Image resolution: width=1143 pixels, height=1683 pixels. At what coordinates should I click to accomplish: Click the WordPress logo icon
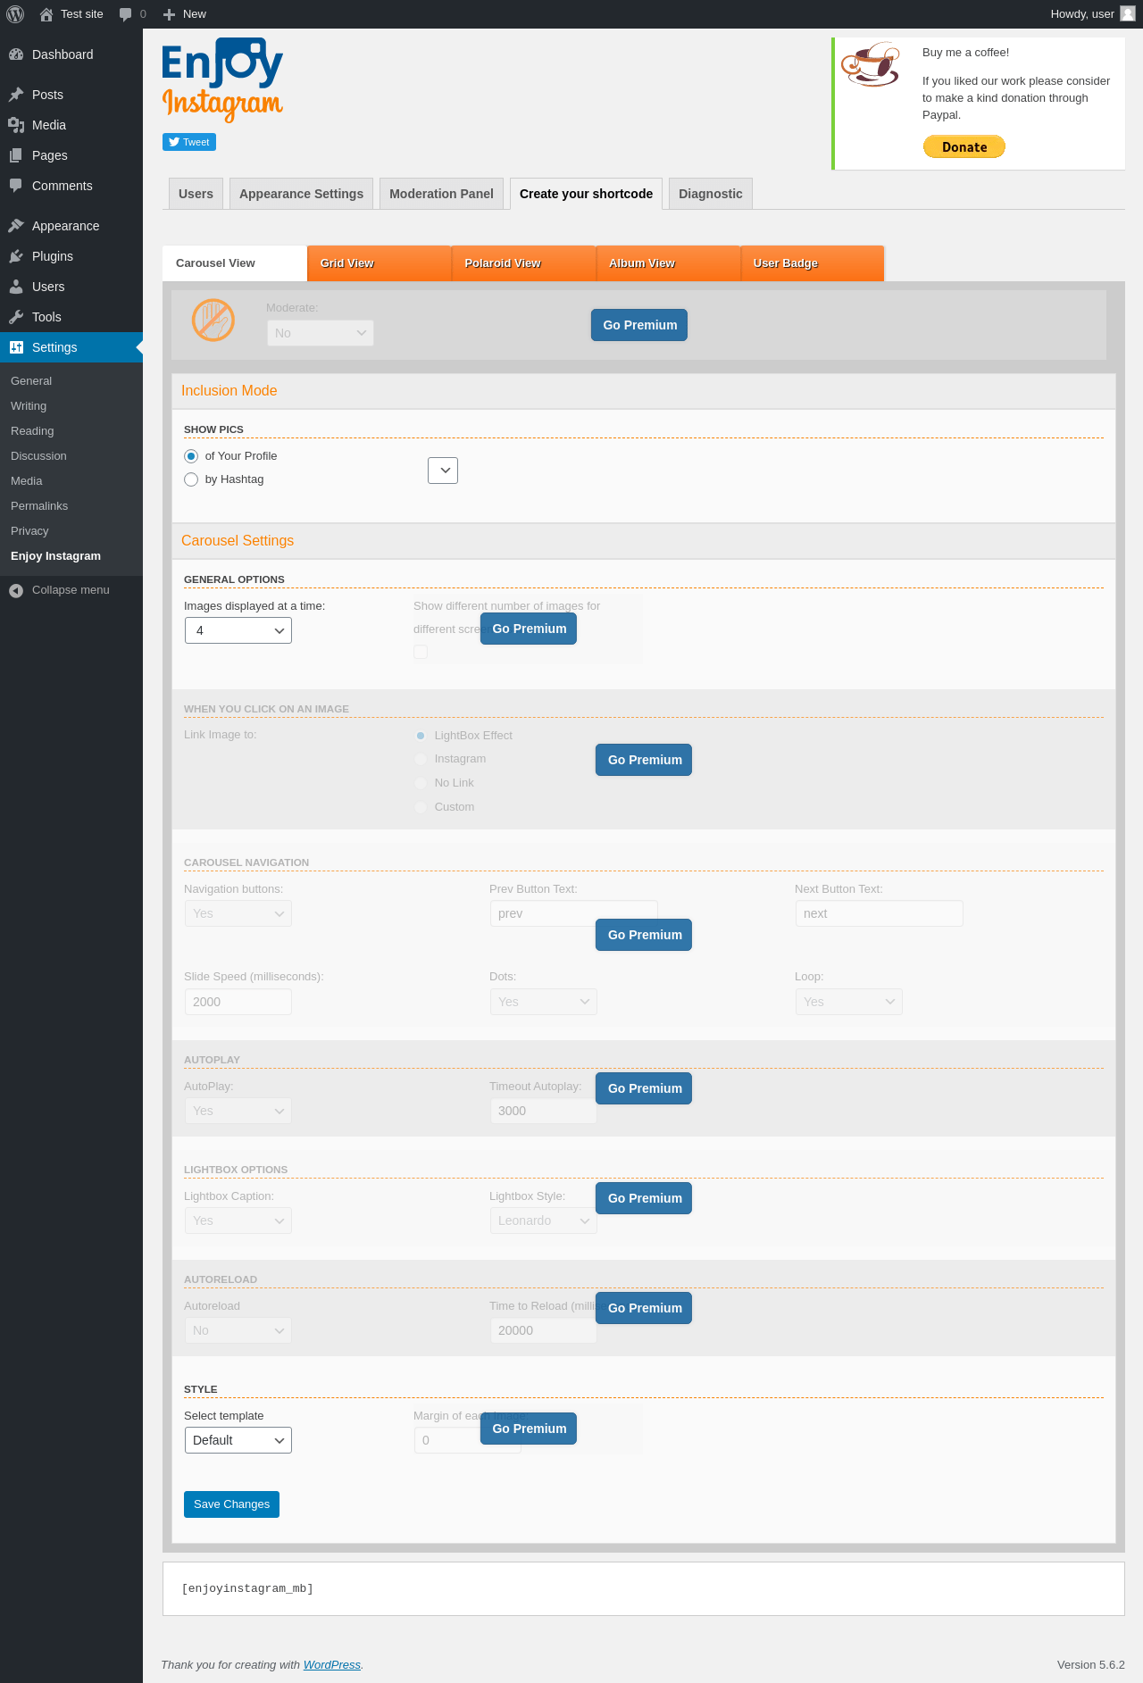tap(15, 14)
